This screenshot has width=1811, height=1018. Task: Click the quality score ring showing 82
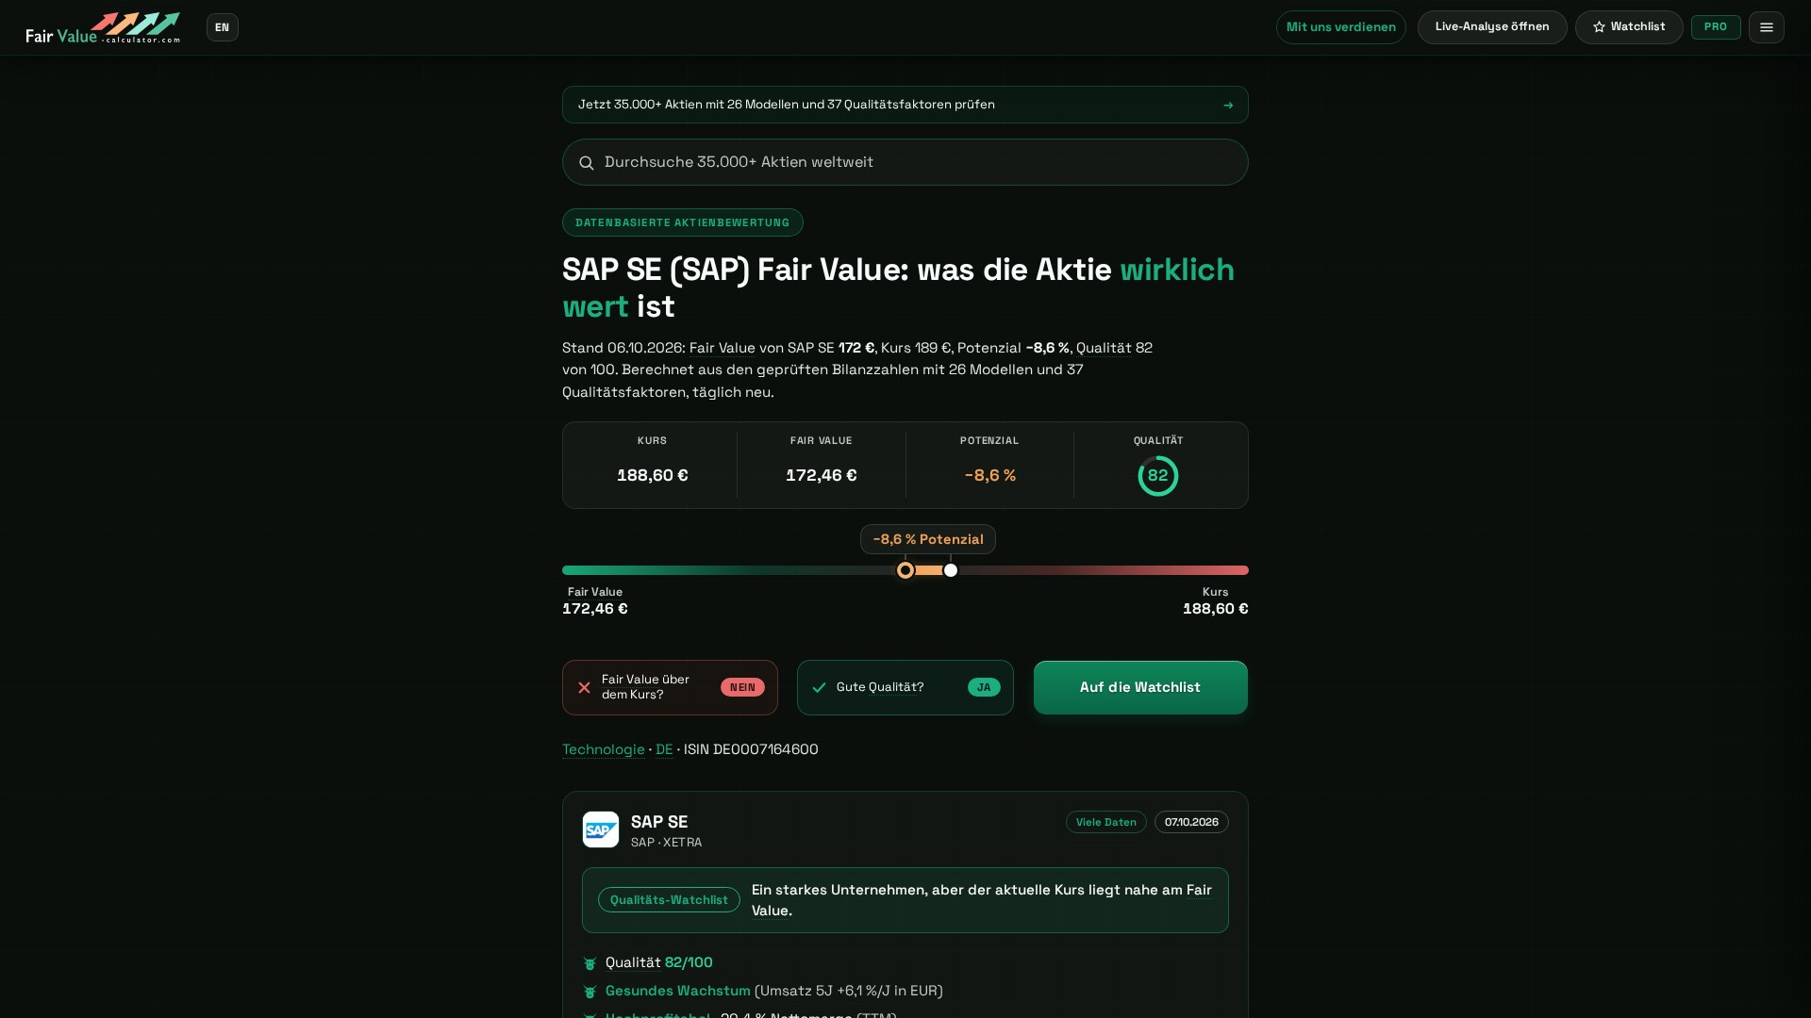(x=1157, y=476)
